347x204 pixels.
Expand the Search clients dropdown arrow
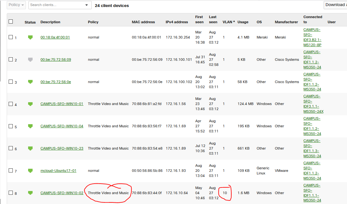point(87,5)
